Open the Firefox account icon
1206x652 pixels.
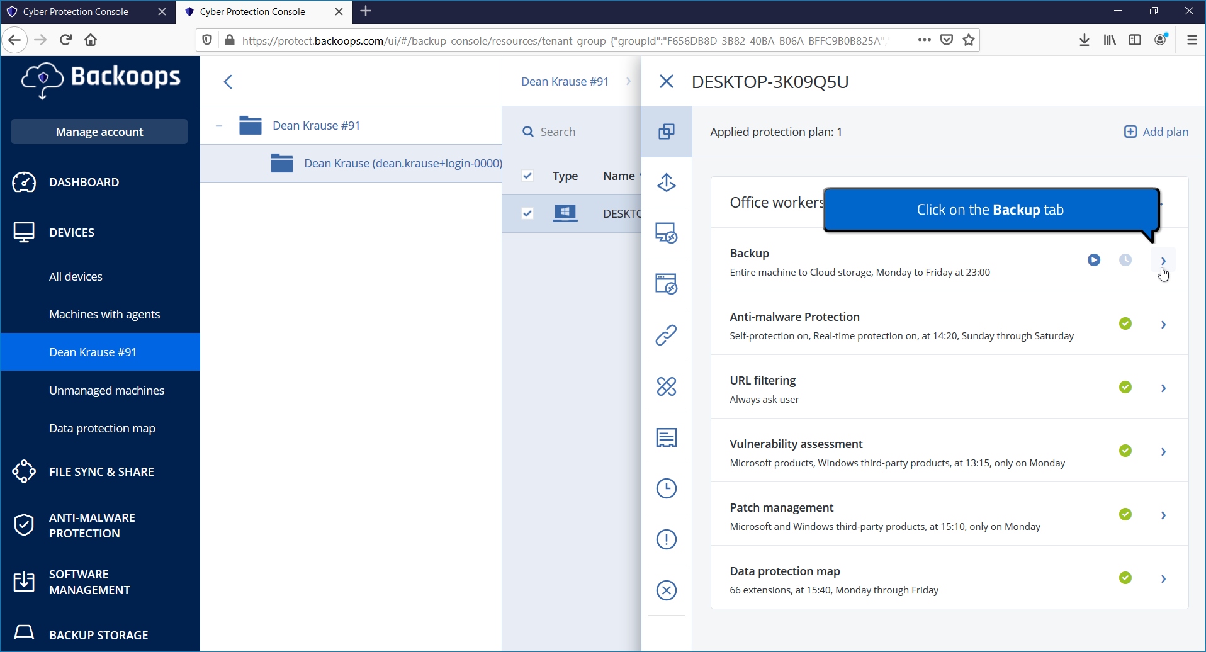point(1161,39)
